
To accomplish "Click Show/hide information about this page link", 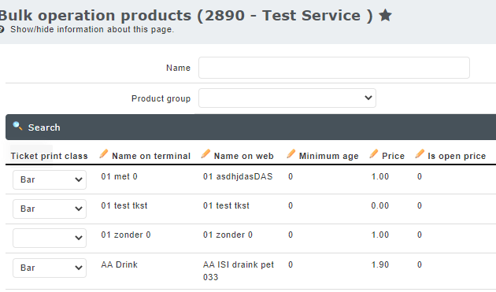I will tap(92, 29).
